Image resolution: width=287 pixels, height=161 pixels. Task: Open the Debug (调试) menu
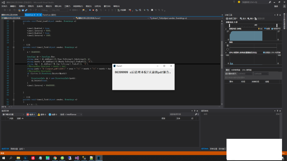(x=49, y=6)
